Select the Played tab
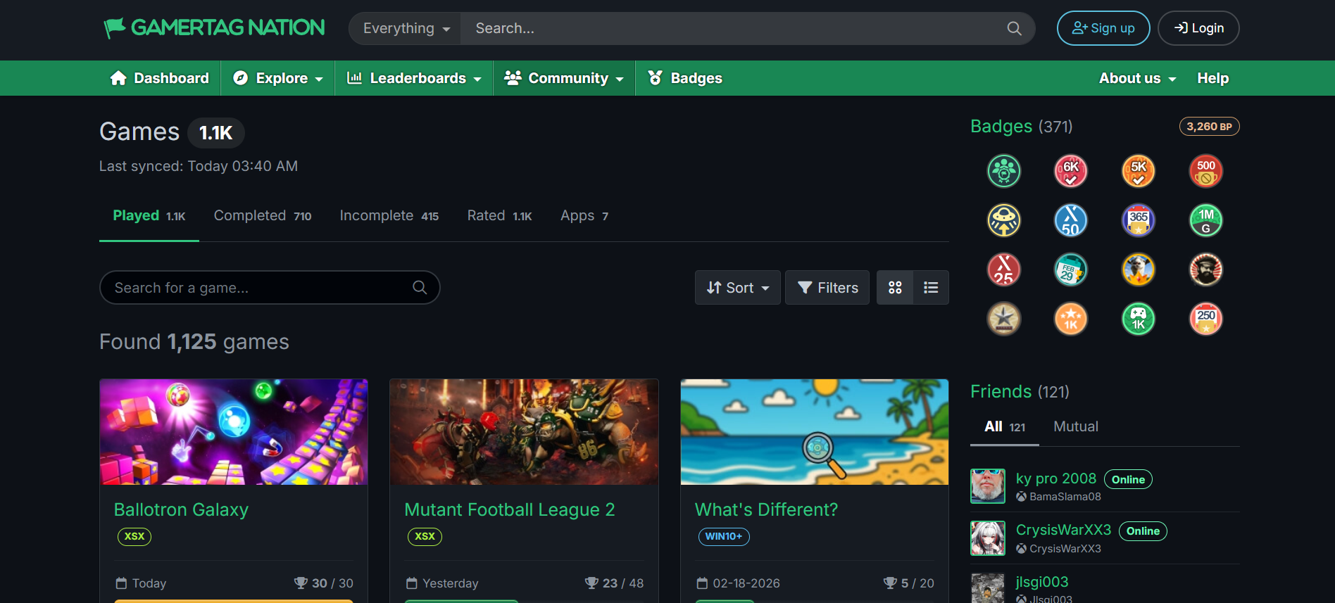 [149, 216]
